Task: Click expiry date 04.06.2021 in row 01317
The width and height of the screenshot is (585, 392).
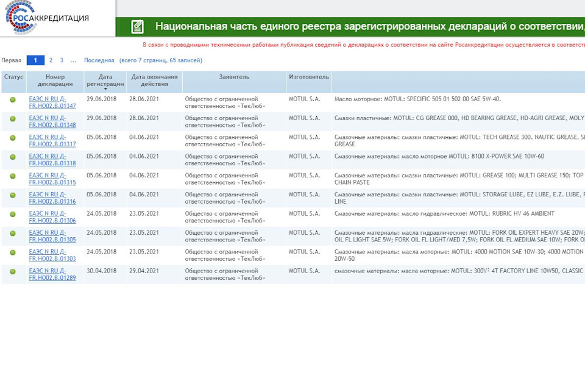Action: pos(144,137)
